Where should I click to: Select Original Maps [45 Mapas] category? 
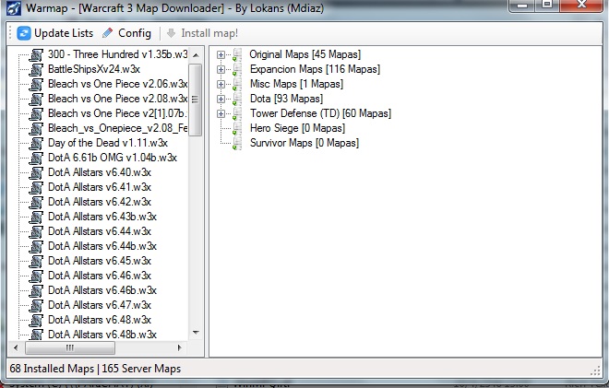click(304, 54)
